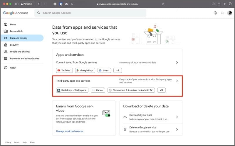This screenshot has width=235, height=146.
Task: Click the YouTube chip
Action: pos(64,70)
